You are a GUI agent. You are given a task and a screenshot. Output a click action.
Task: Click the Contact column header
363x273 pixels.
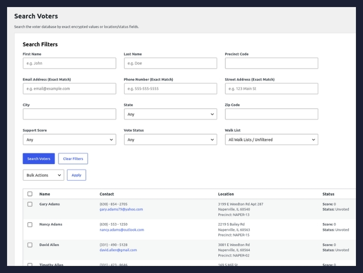(x=107, y=194)
